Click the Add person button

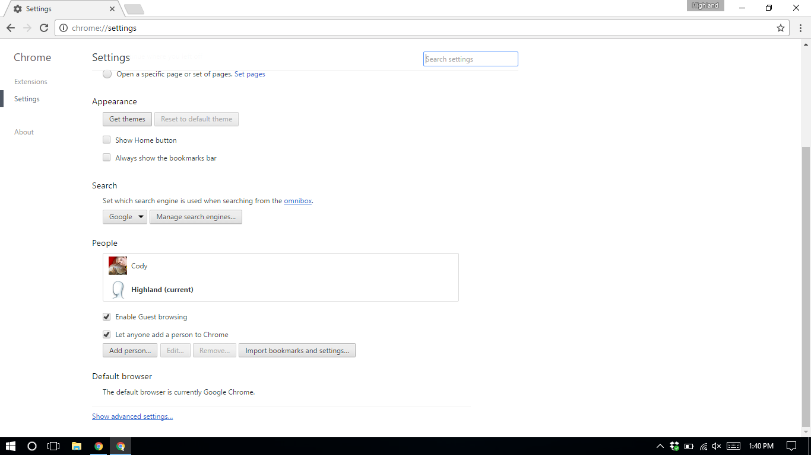tap(130, 351)
